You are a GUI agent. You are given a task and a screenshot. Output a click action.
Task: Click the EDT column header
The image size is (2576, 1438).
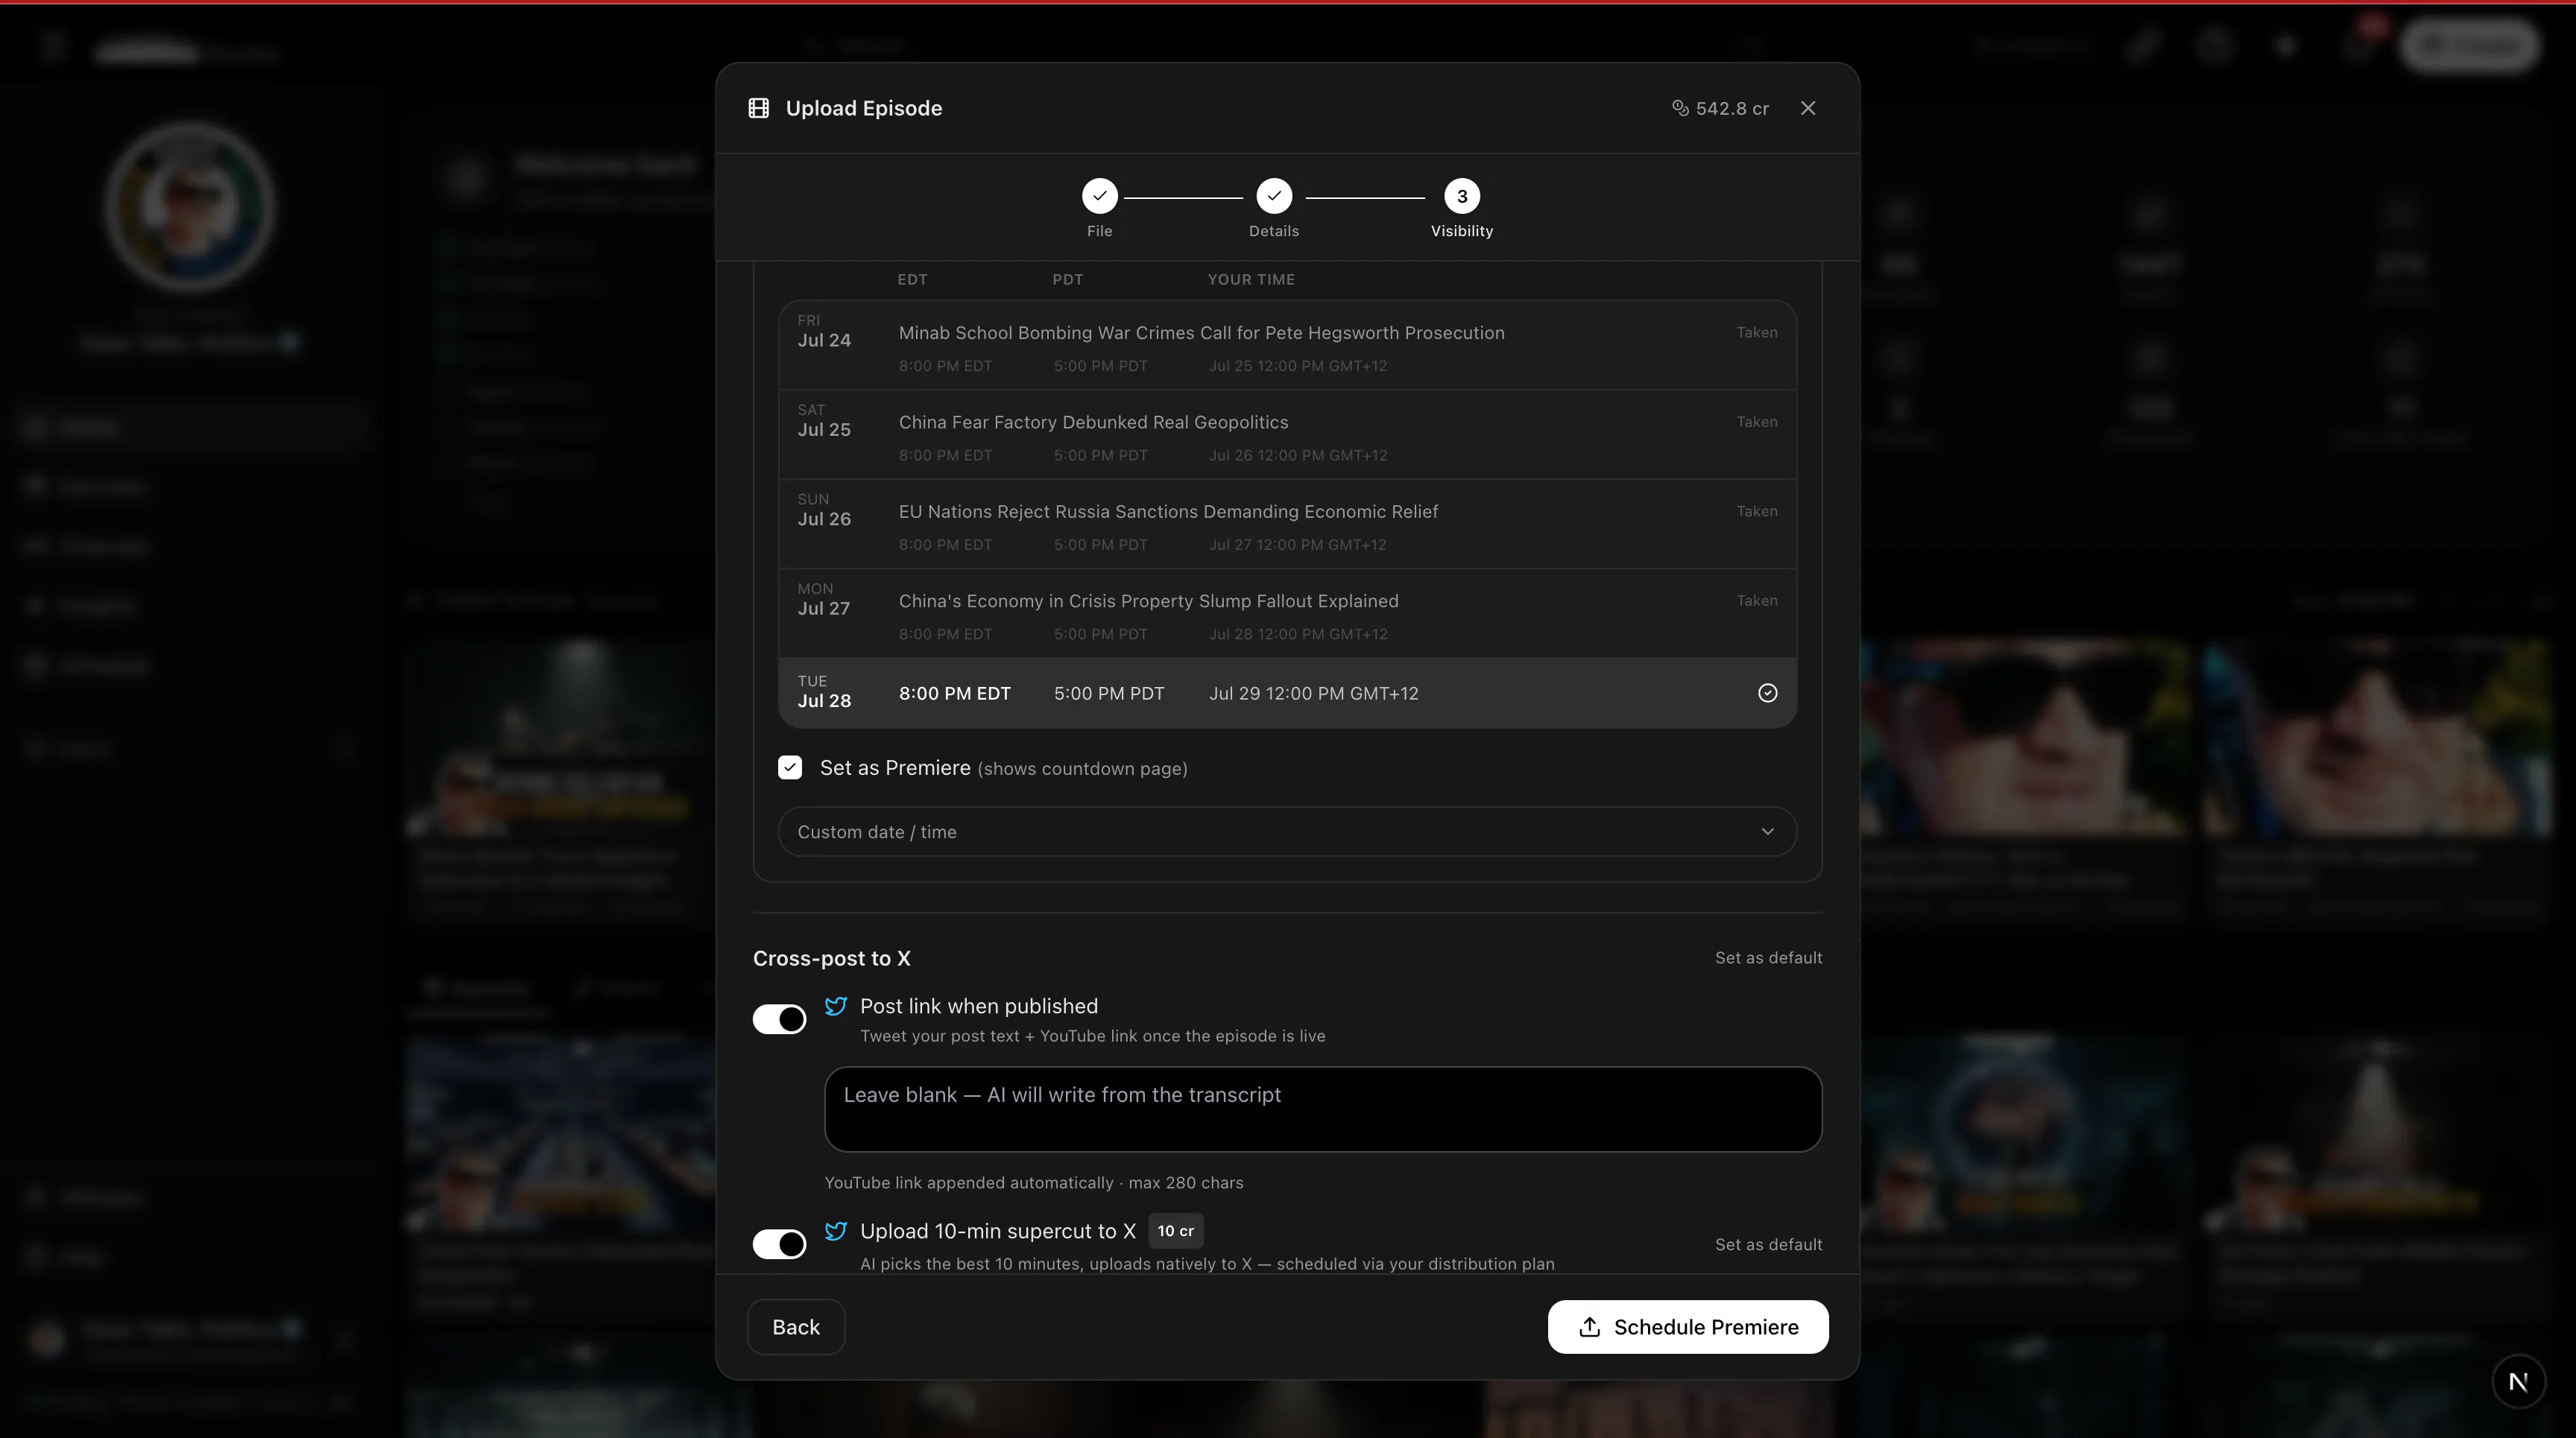point(912,280)
